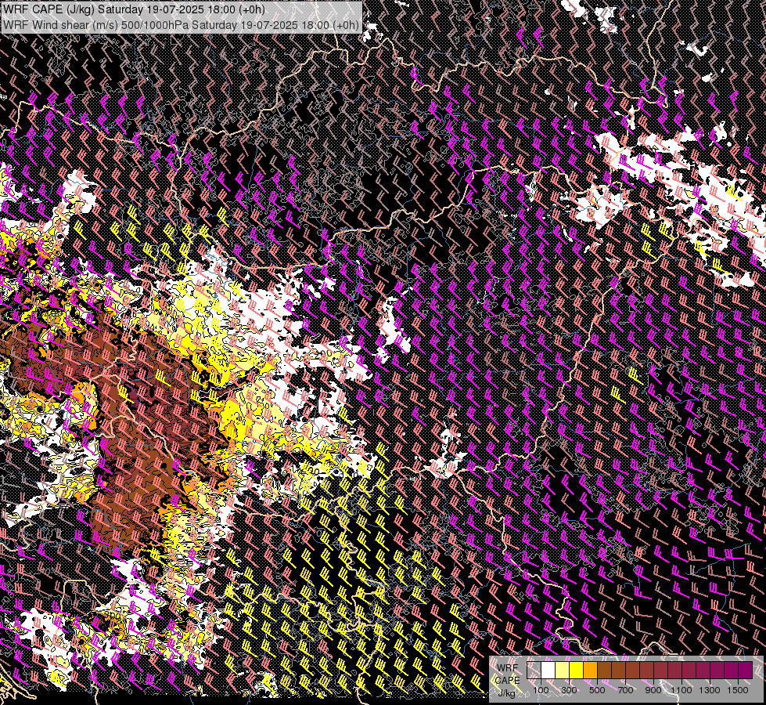Click the WRF CAPE (J/kg) title line

click(x=134, y=9)
